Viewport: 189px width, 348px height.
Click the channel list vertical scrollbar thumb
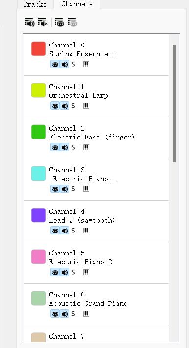174,103
